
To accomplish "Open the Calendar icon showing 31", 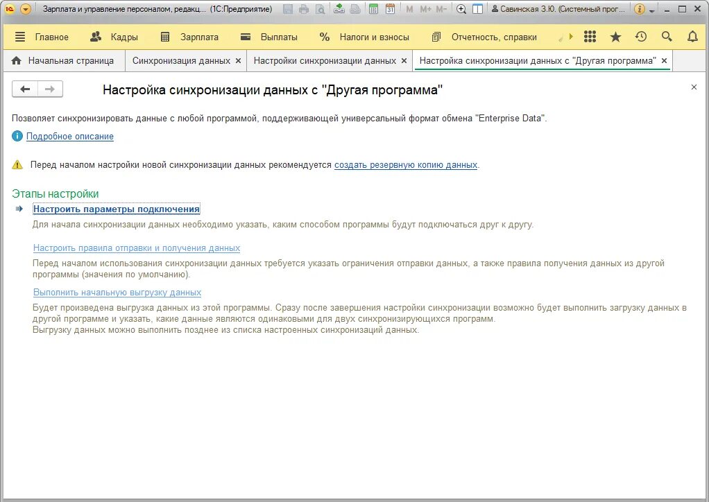I will (x=390, y=9).
